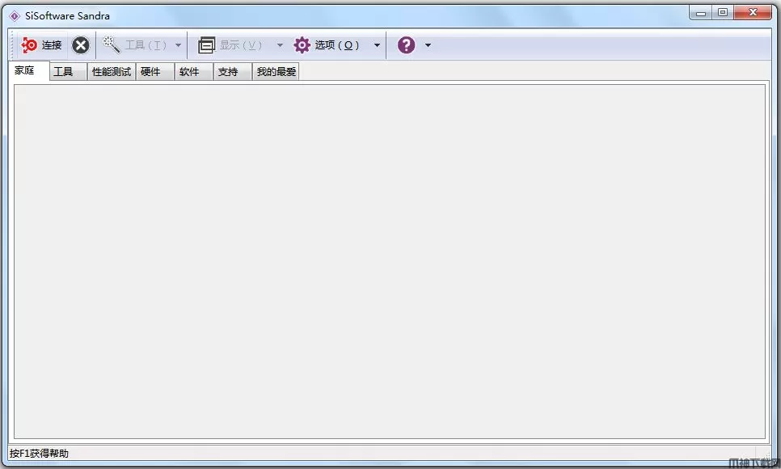Viewport: 781px width, 469px height.
Task: Click the purple question mark help icon
Action: [406, 45]
